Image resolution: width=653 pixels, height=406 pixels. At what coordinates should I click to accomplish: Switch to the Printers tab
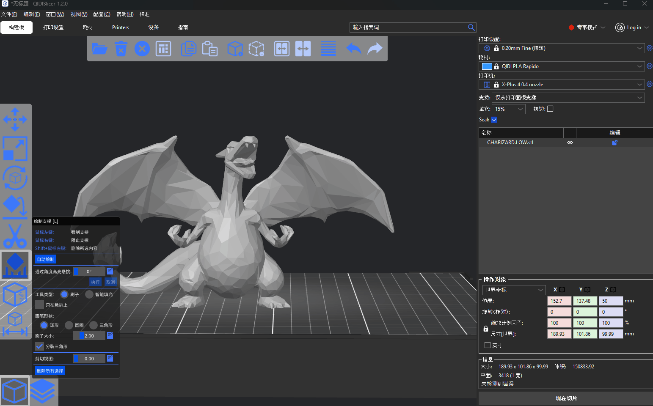click(x=121, y=27)
